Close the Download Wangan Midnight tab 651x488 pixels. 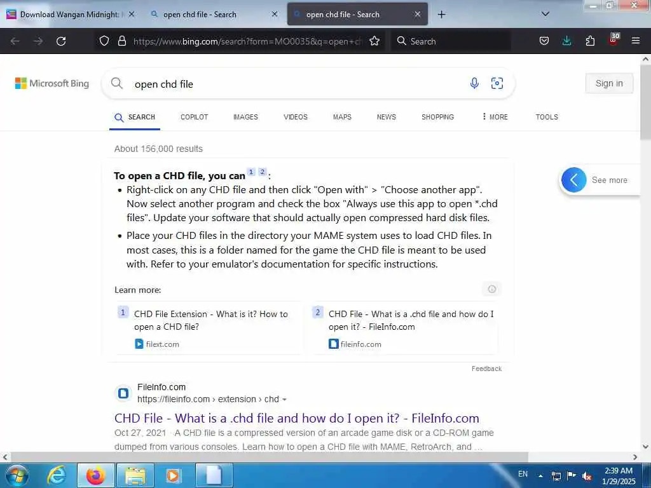131,14
